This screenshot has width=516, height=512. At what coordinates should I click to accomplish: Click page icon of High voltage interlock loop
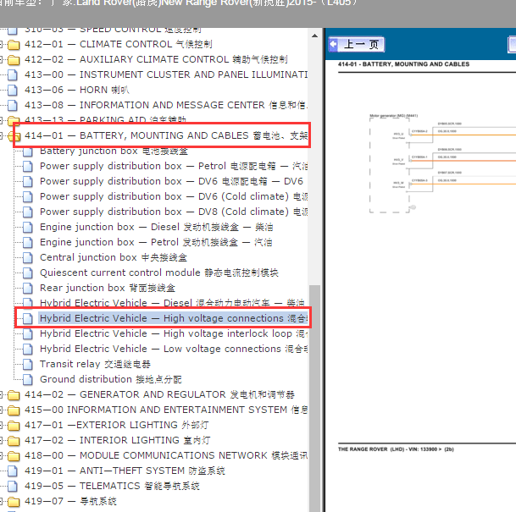point(28,334)
